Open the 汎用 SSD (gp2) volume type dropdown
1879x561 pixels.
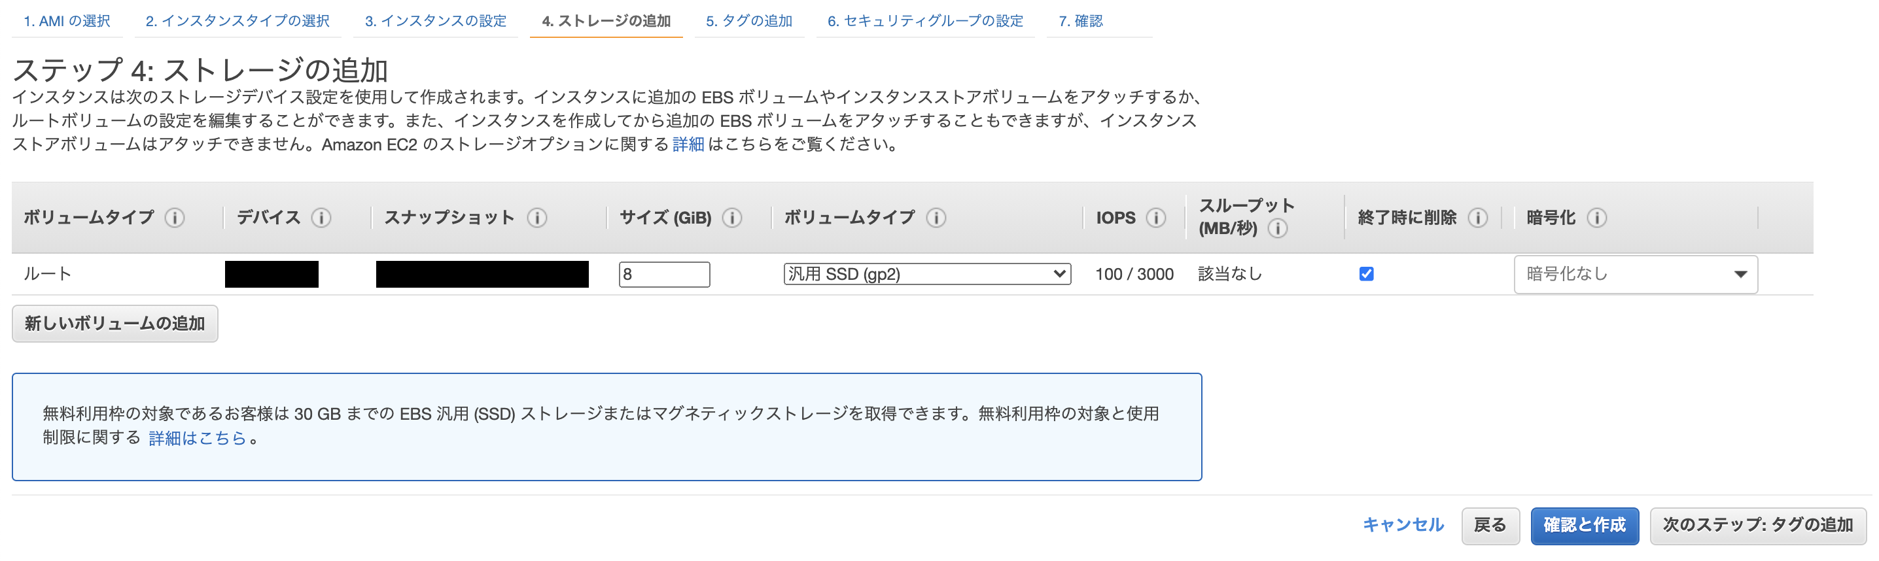927,274
